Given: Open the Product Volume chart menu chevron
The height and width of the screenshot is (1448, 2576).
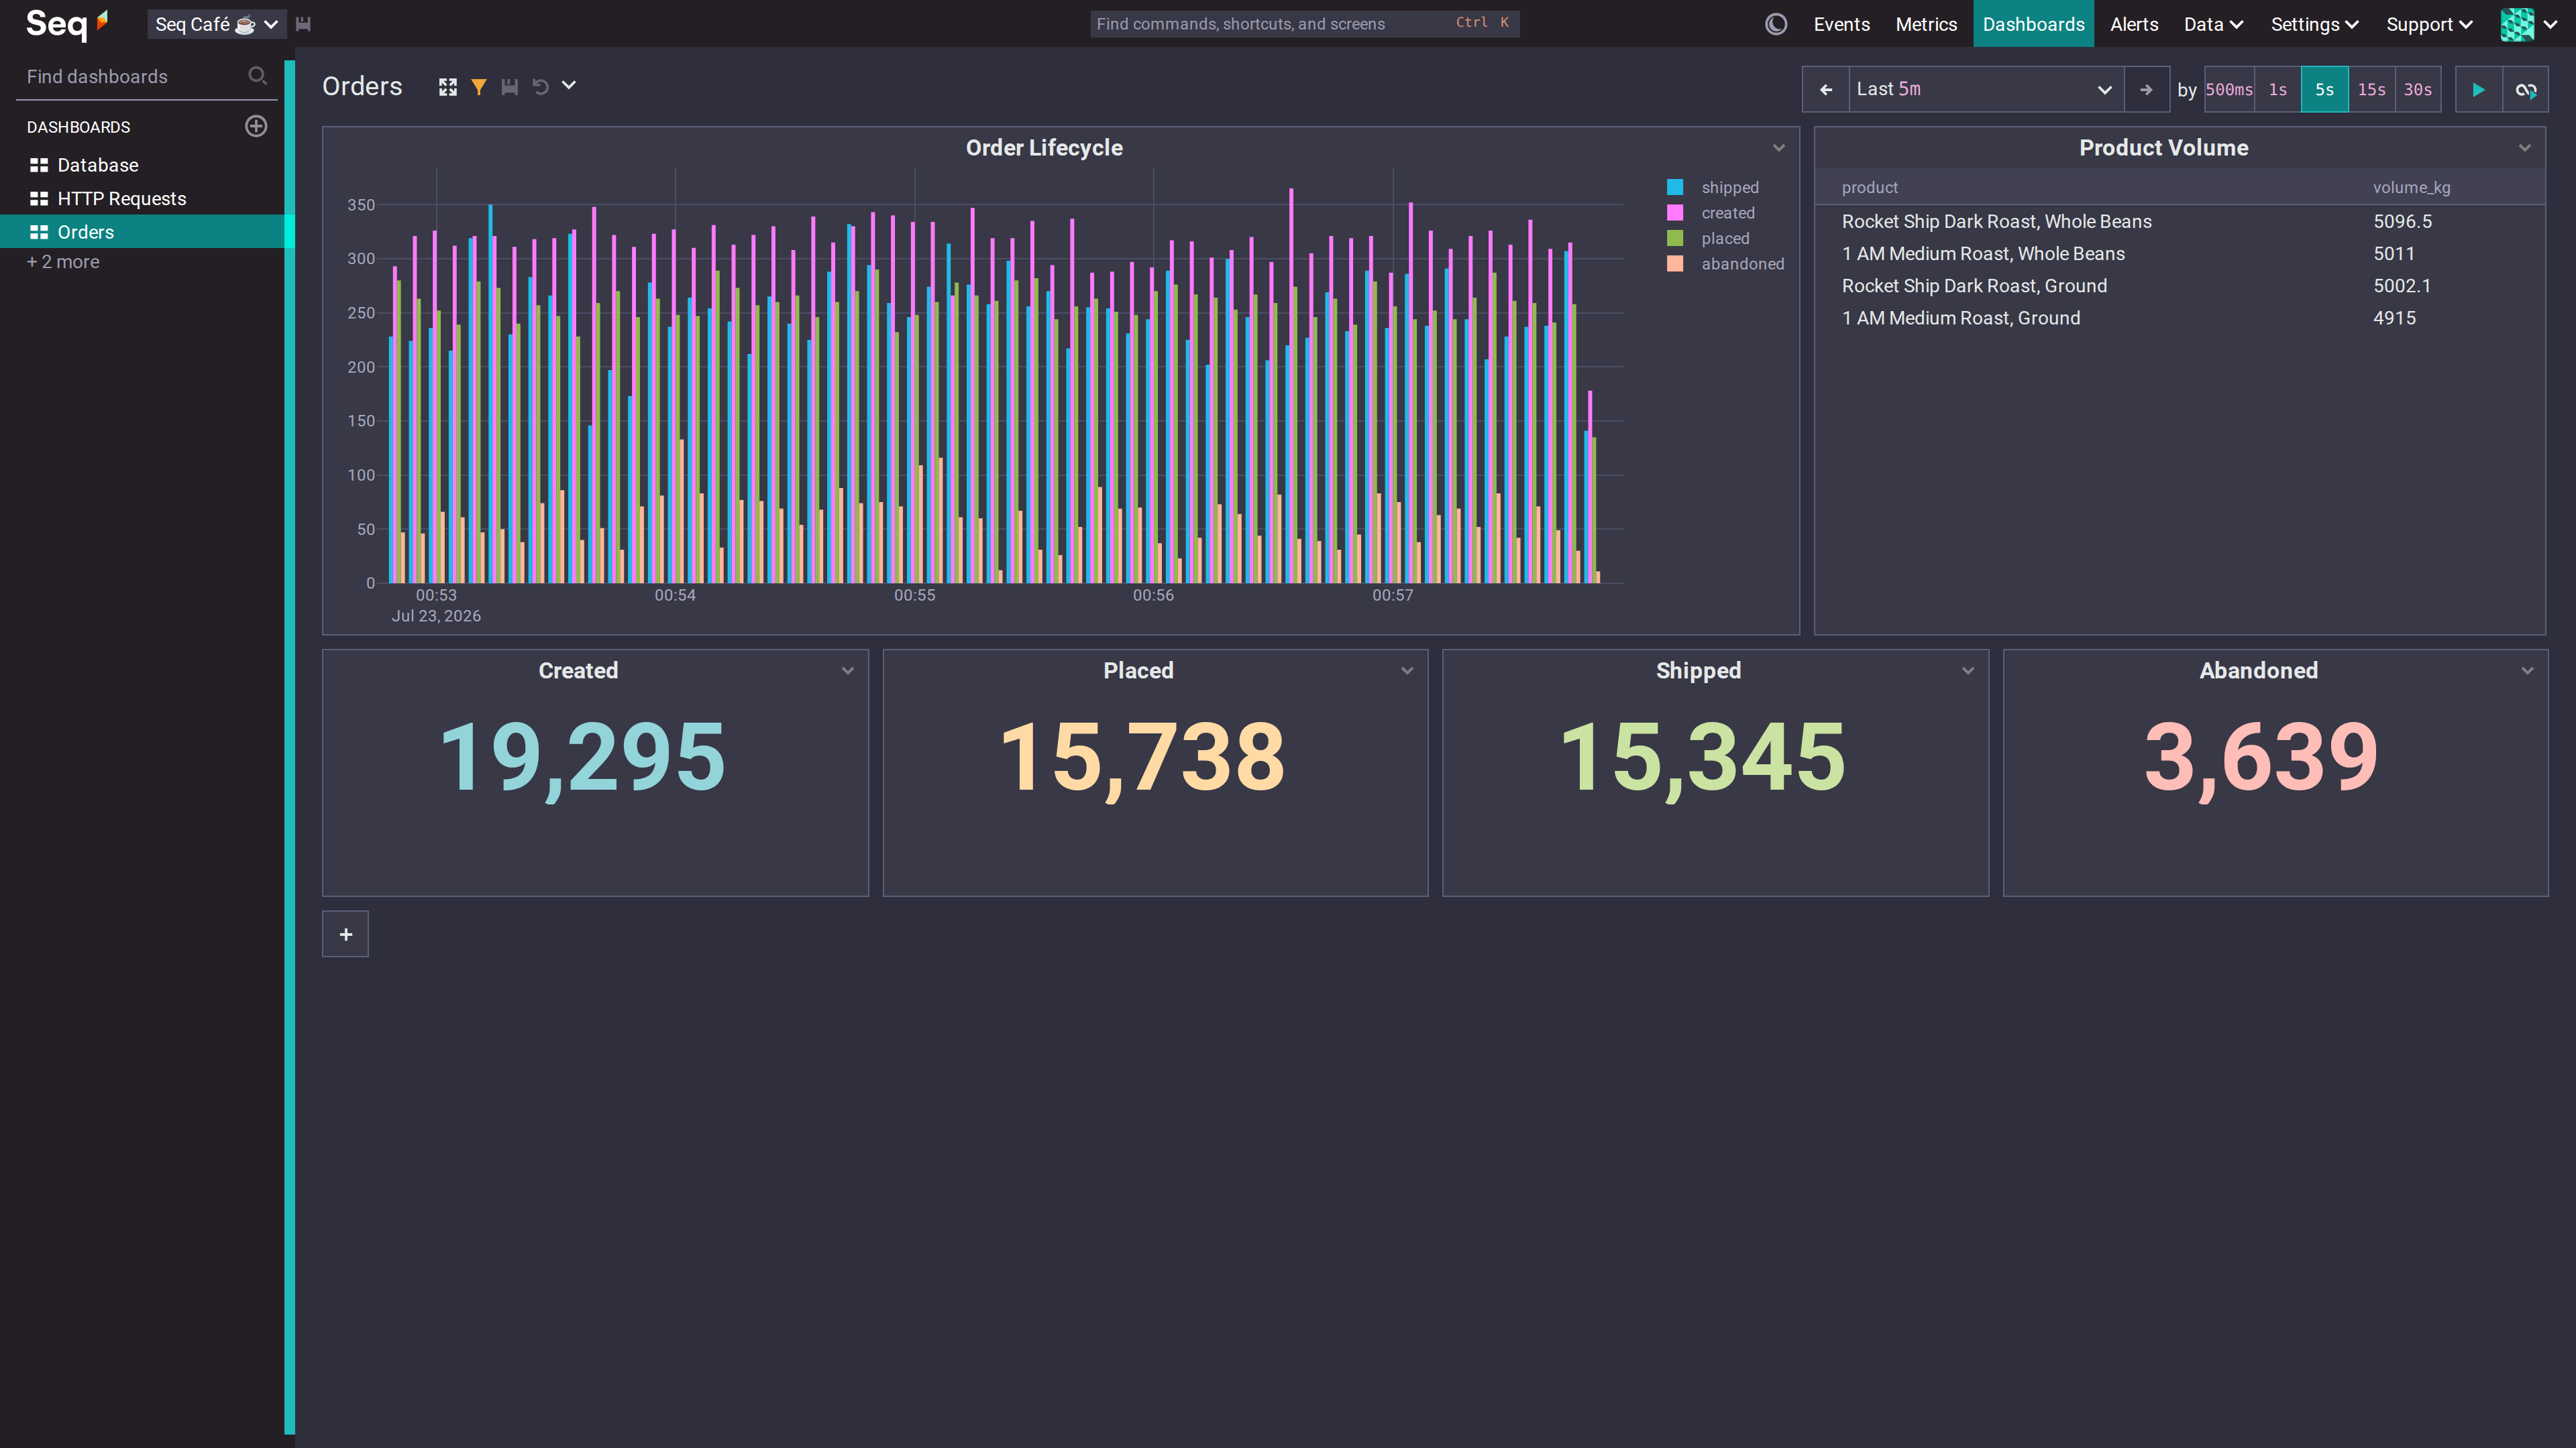Looking at the screenshot, I should click(x=2524, y=148).
